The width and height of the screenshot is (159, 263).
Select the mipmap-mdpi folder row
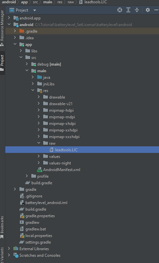point(82,117)
